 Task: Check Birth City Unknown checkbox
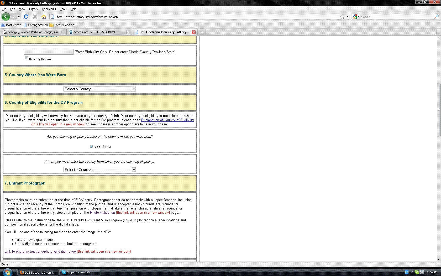click(27, 58)
